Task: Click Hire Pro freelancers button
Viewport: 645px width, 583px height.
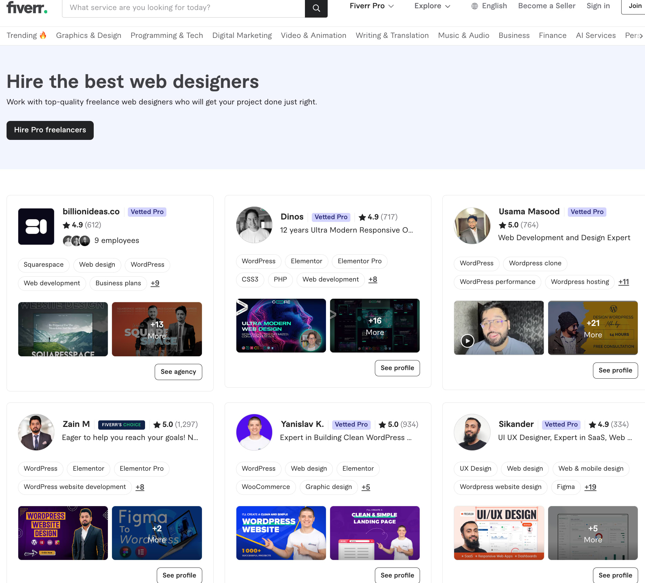Action: pyautogui.click(x=50, y=130)
